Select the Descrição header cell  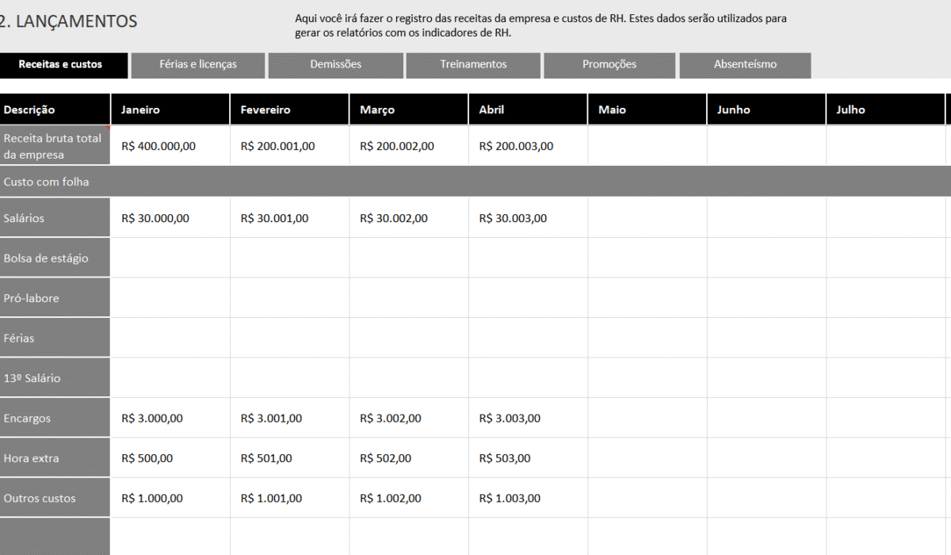[55, 110]
